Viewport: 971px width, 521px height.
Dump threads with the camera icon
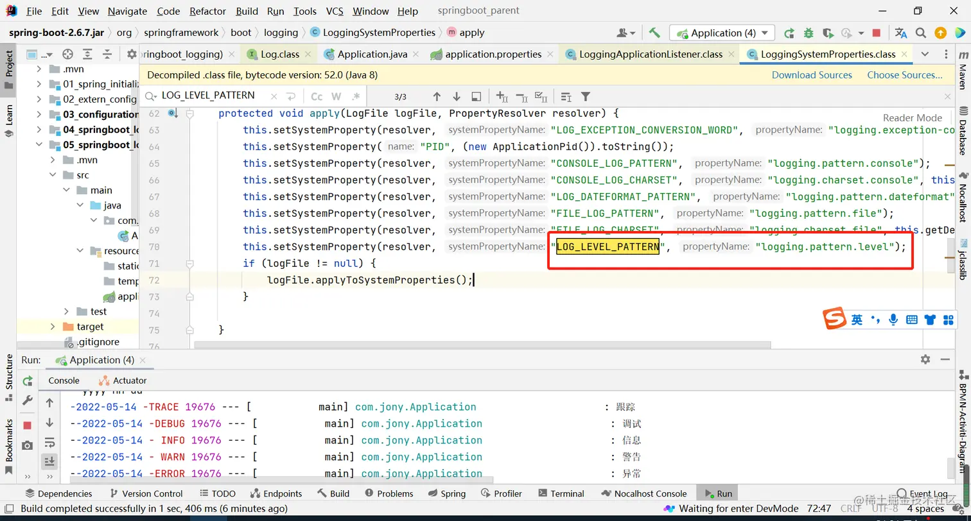[x=28, y=445]
